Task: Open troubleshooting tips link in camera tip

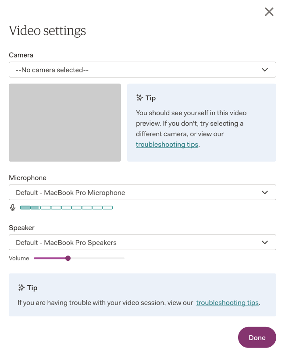Action: (167, 145)
